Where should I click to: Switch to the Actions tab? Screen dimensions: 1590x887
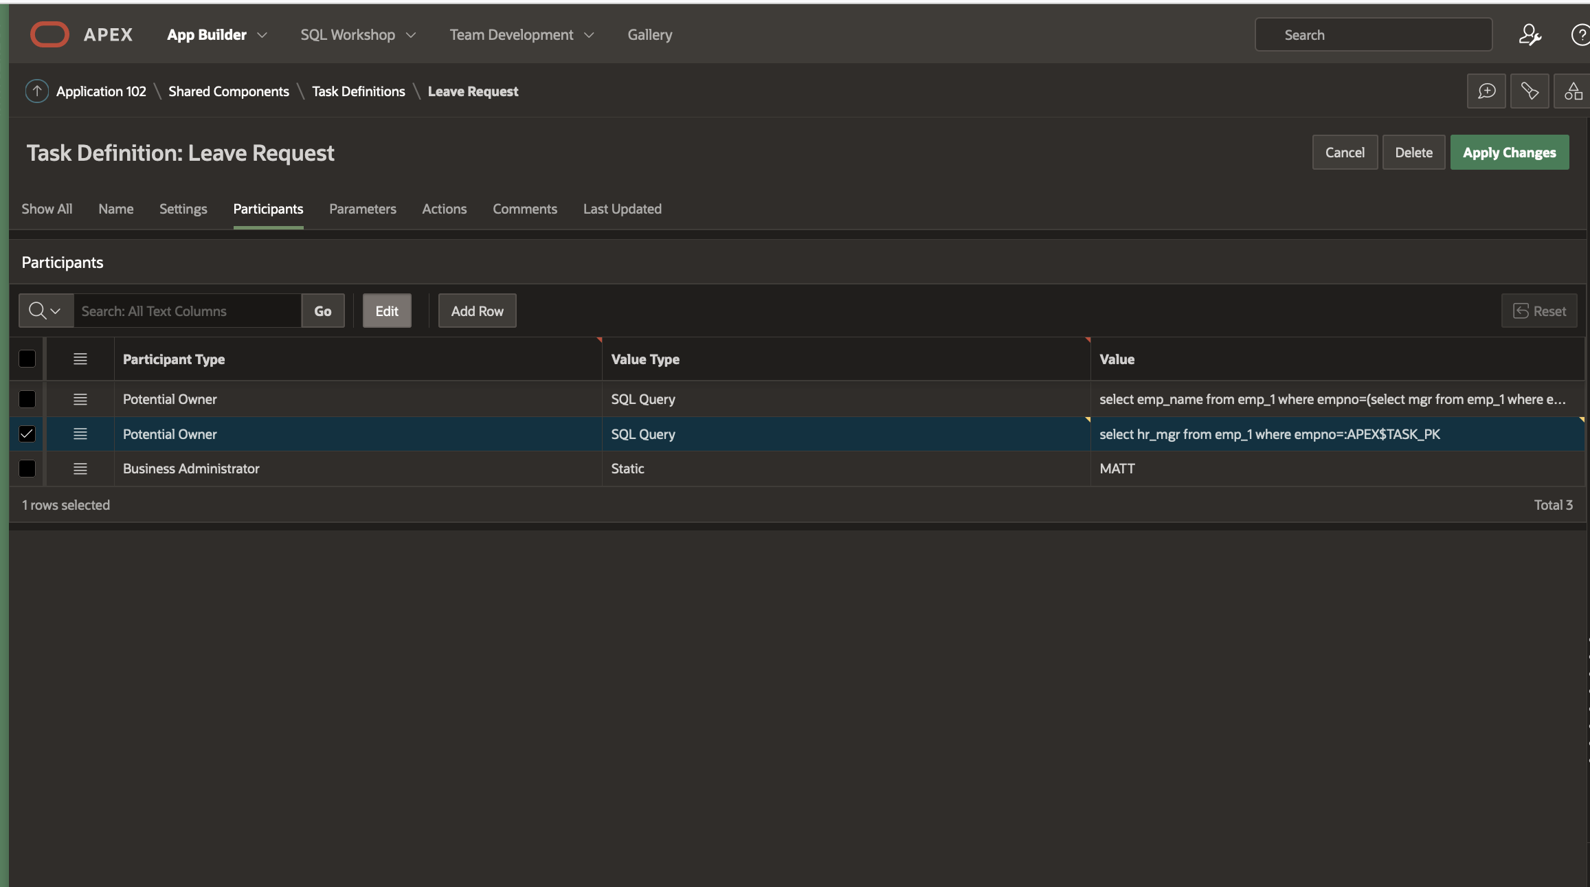tap(444, 209)
